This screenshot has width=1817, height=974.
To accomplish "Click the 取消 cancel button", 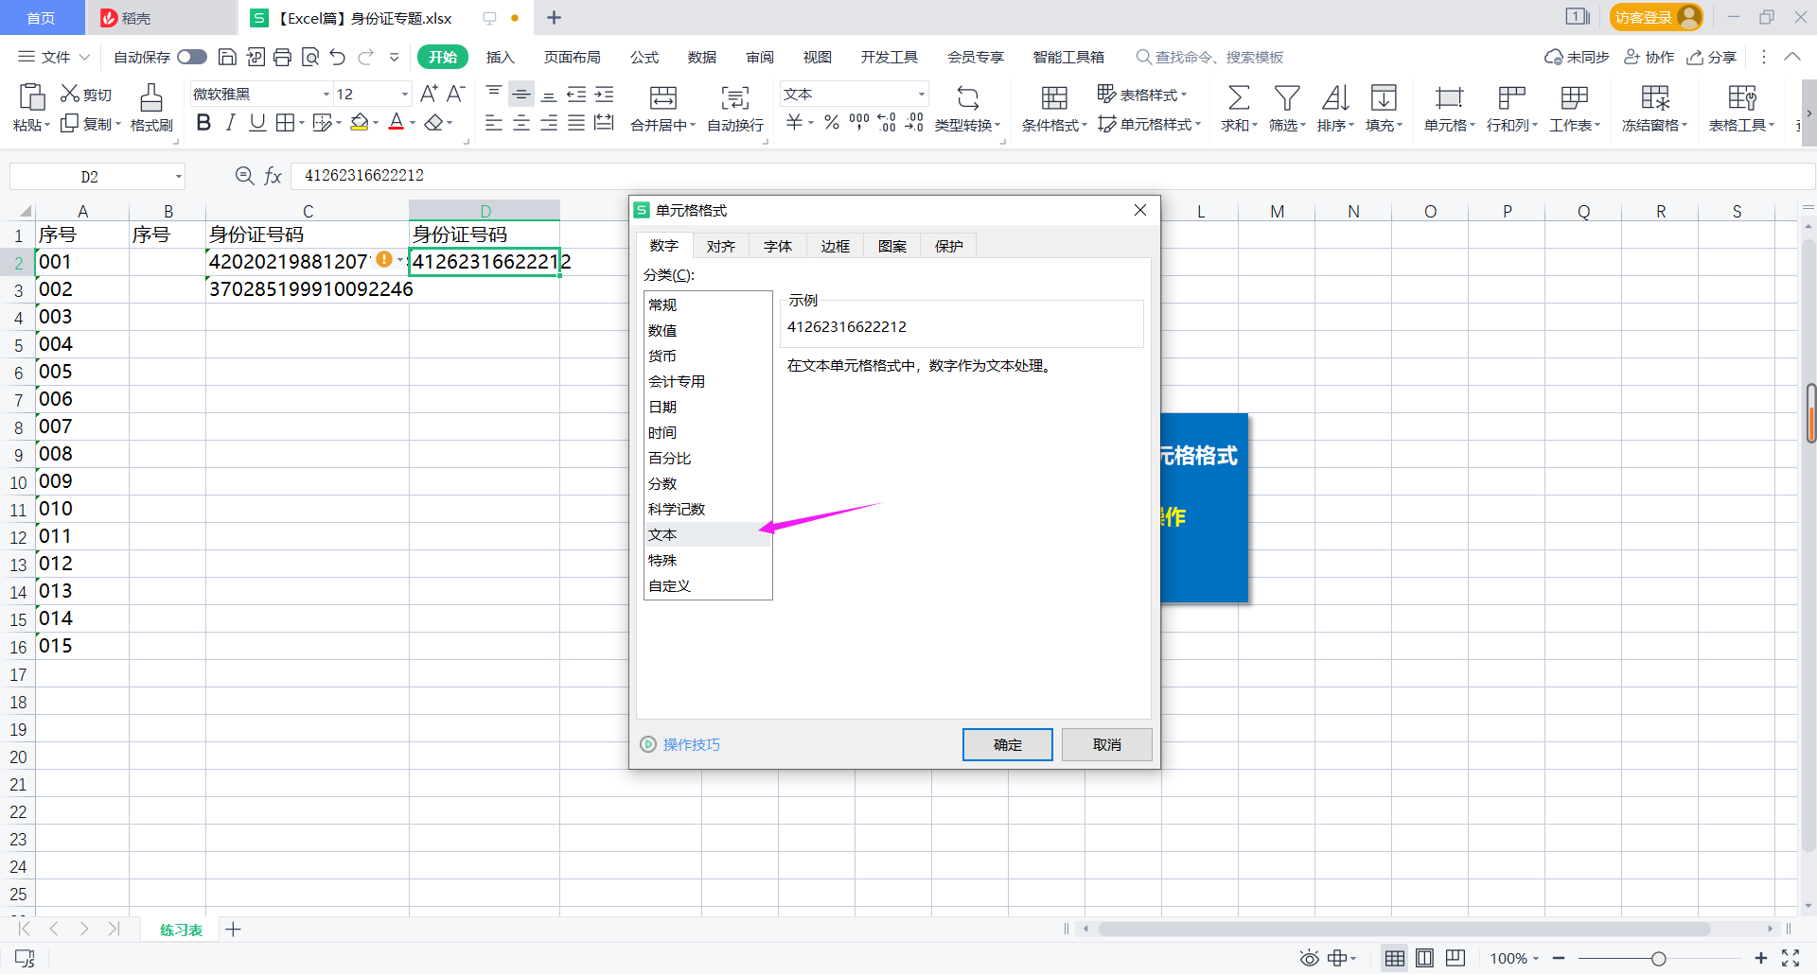I will [1107, 745].
